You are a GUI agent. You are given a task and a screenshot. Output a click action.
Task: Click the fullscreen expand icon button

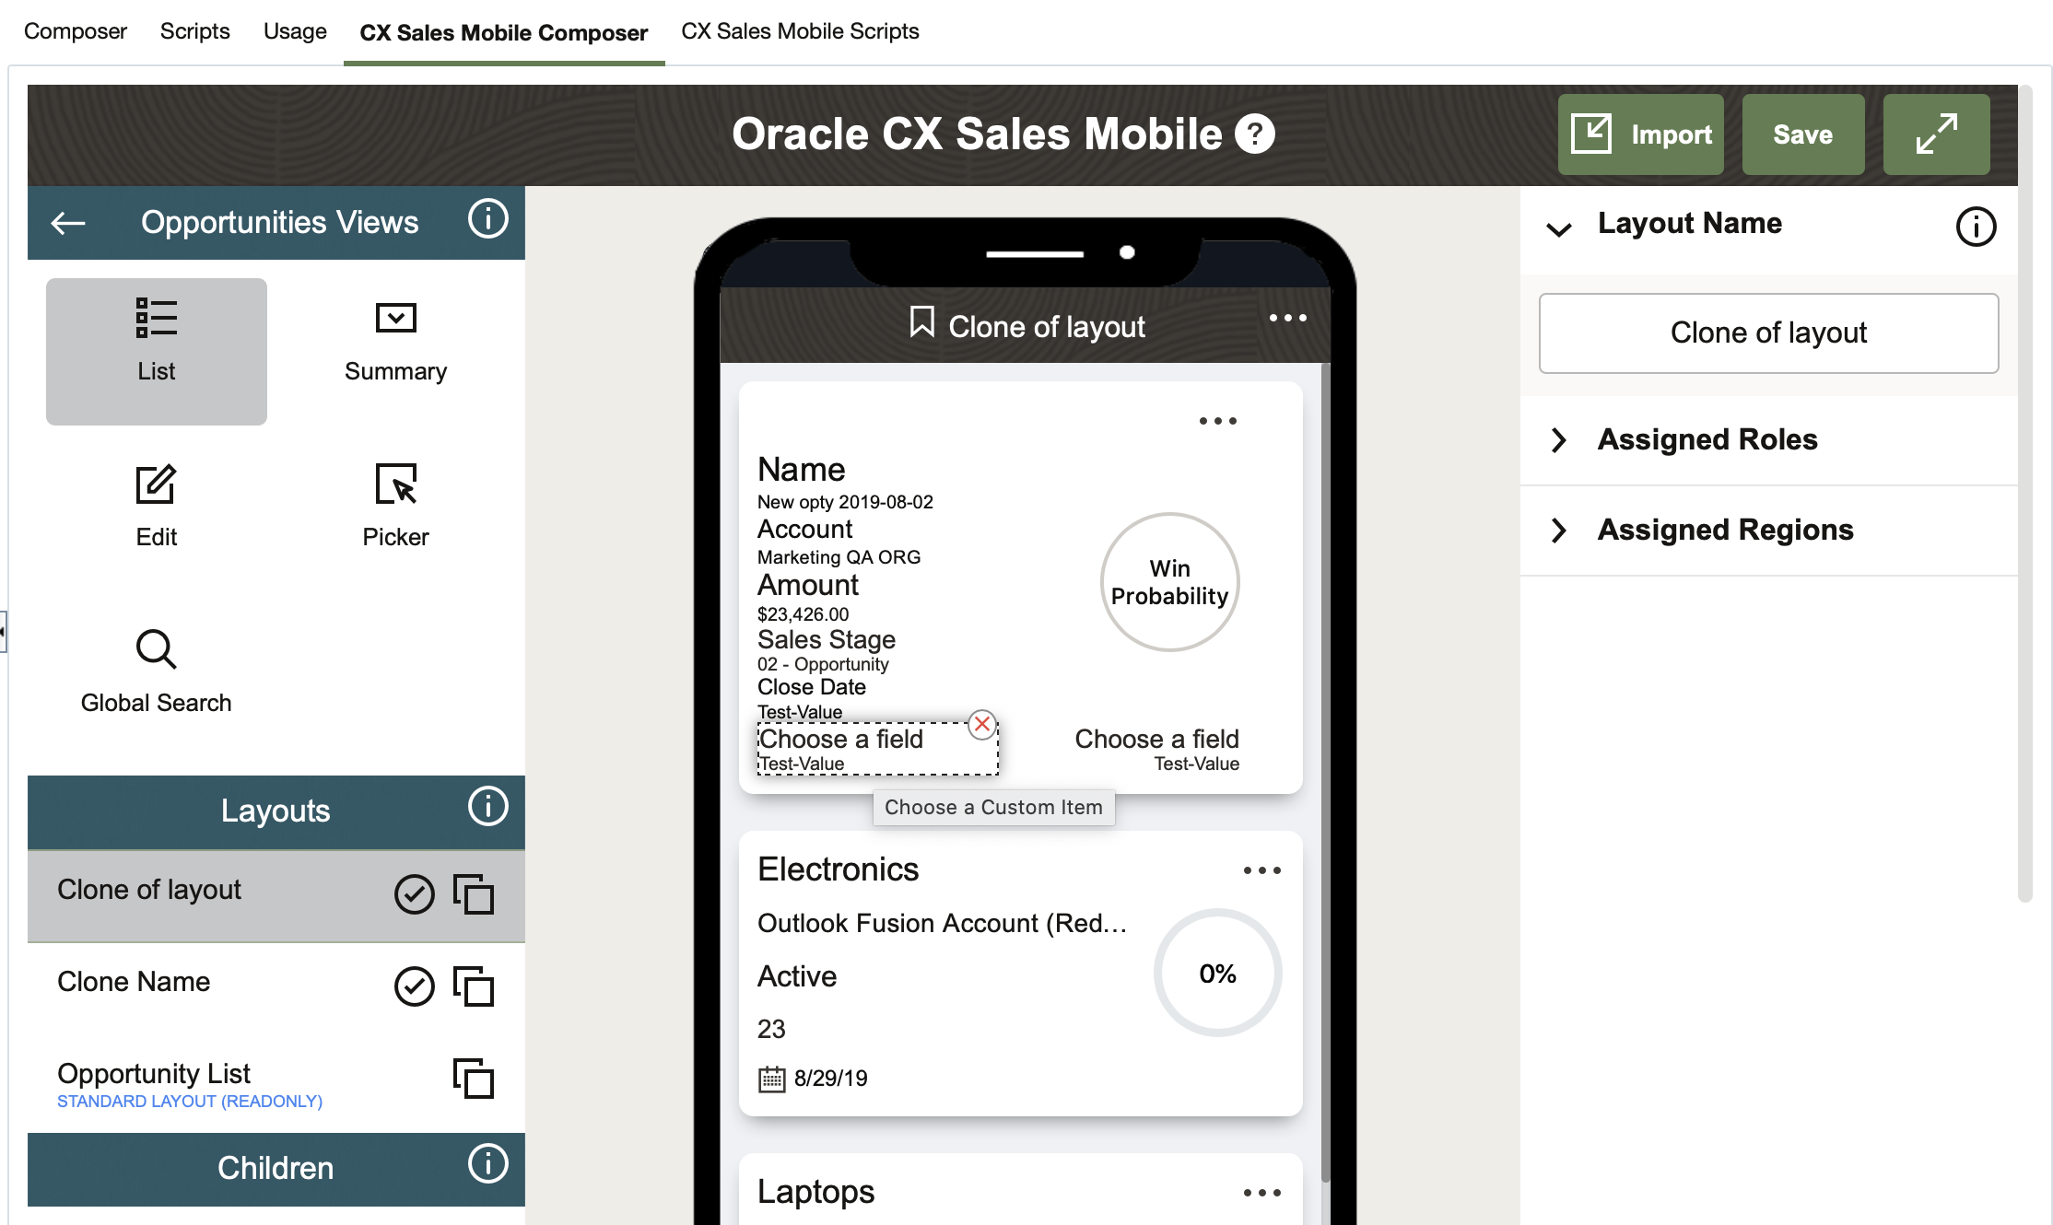[x=1935, y=134]
